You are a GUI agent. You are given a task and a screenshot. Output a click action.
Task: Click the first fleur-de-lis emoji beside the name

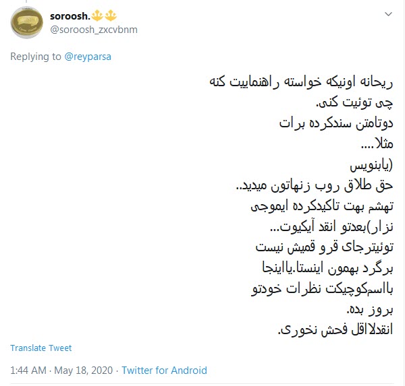pyautogui.click(x=101, y=15)
